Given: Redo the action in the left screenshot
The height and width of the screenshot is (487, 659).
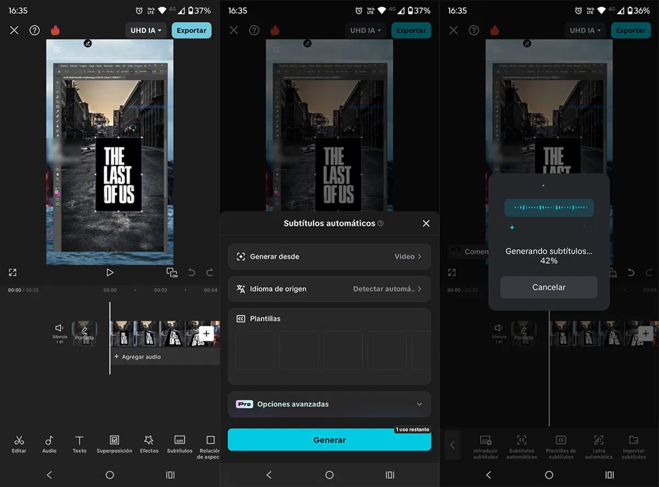Looking at the screenshot, I should tap(209, 272).
